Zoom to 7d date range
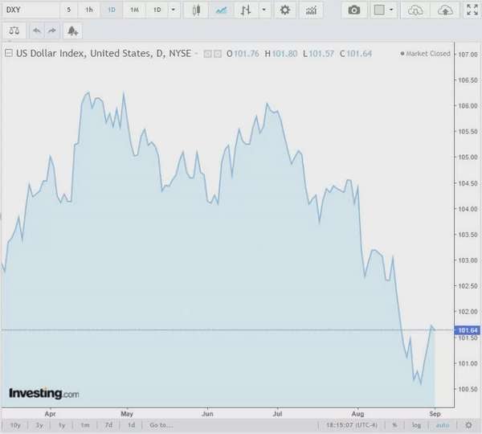The height and width of the screenshot is (434, 482). (x=108, y=425)
